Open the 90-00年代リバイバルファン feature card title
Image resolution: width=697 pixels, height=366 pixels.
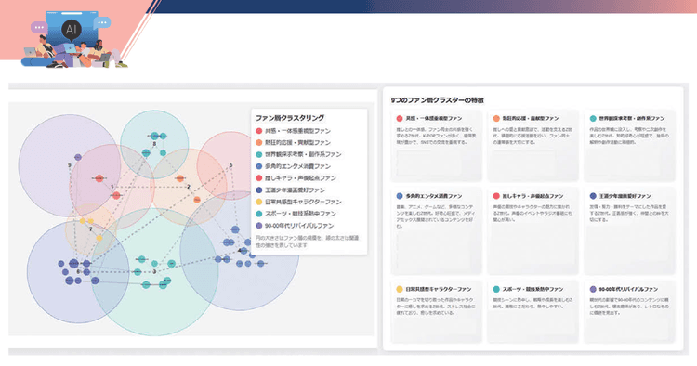tap(628, 289)
